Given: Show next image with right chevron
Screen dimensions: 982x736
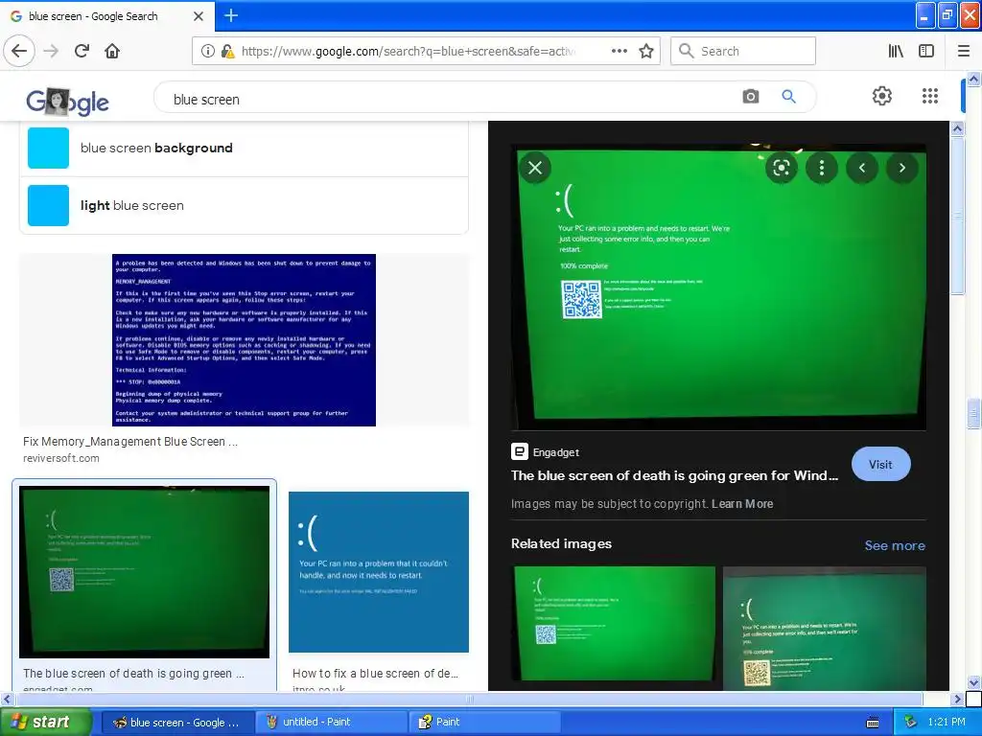Looking at the screenshot, I should click(901, 168).
